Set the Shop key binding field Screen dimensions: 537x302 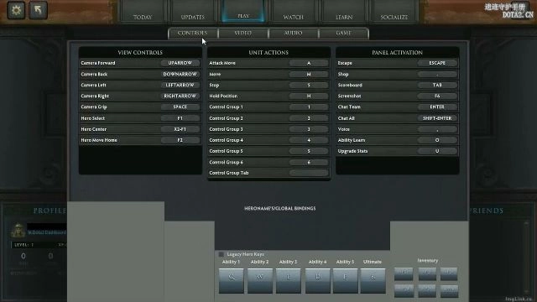tap(437, 74)
